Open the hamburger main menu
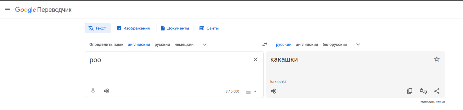463x110 pixels. [x=7, y=10]
